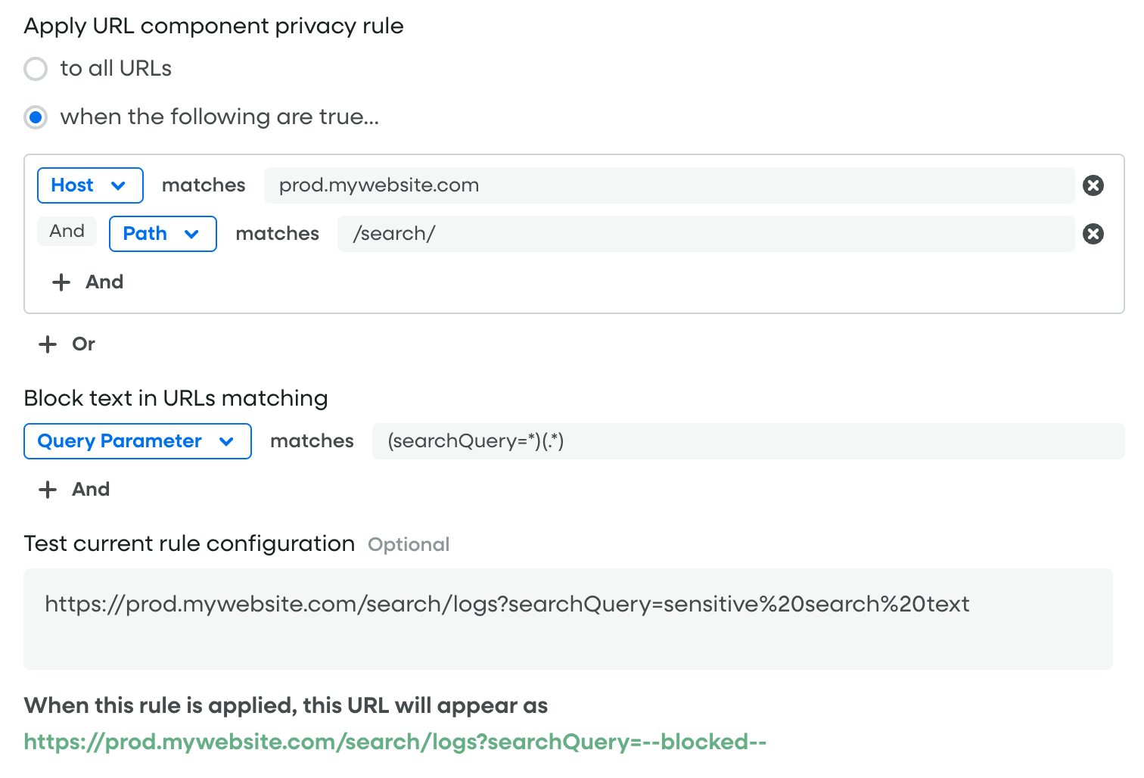Click into the /search/ path value field
Viewport: 1144px width, 778px height.
705,234
